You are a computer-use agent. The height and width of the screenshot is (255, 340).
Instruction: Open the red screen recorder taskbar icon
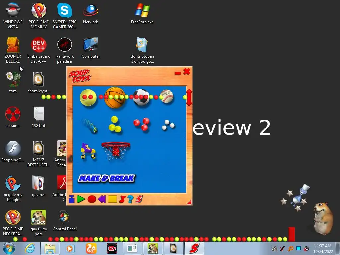click(112, 248)
